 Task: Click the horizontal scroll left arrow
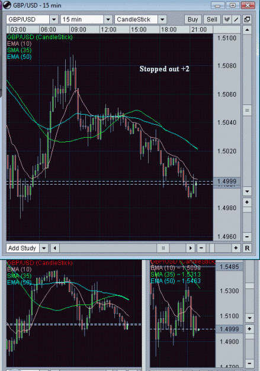(x=55, y=248)
